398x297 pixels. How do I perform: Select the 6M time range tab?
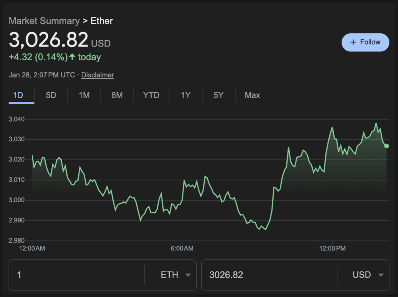[x=117, y=95]
